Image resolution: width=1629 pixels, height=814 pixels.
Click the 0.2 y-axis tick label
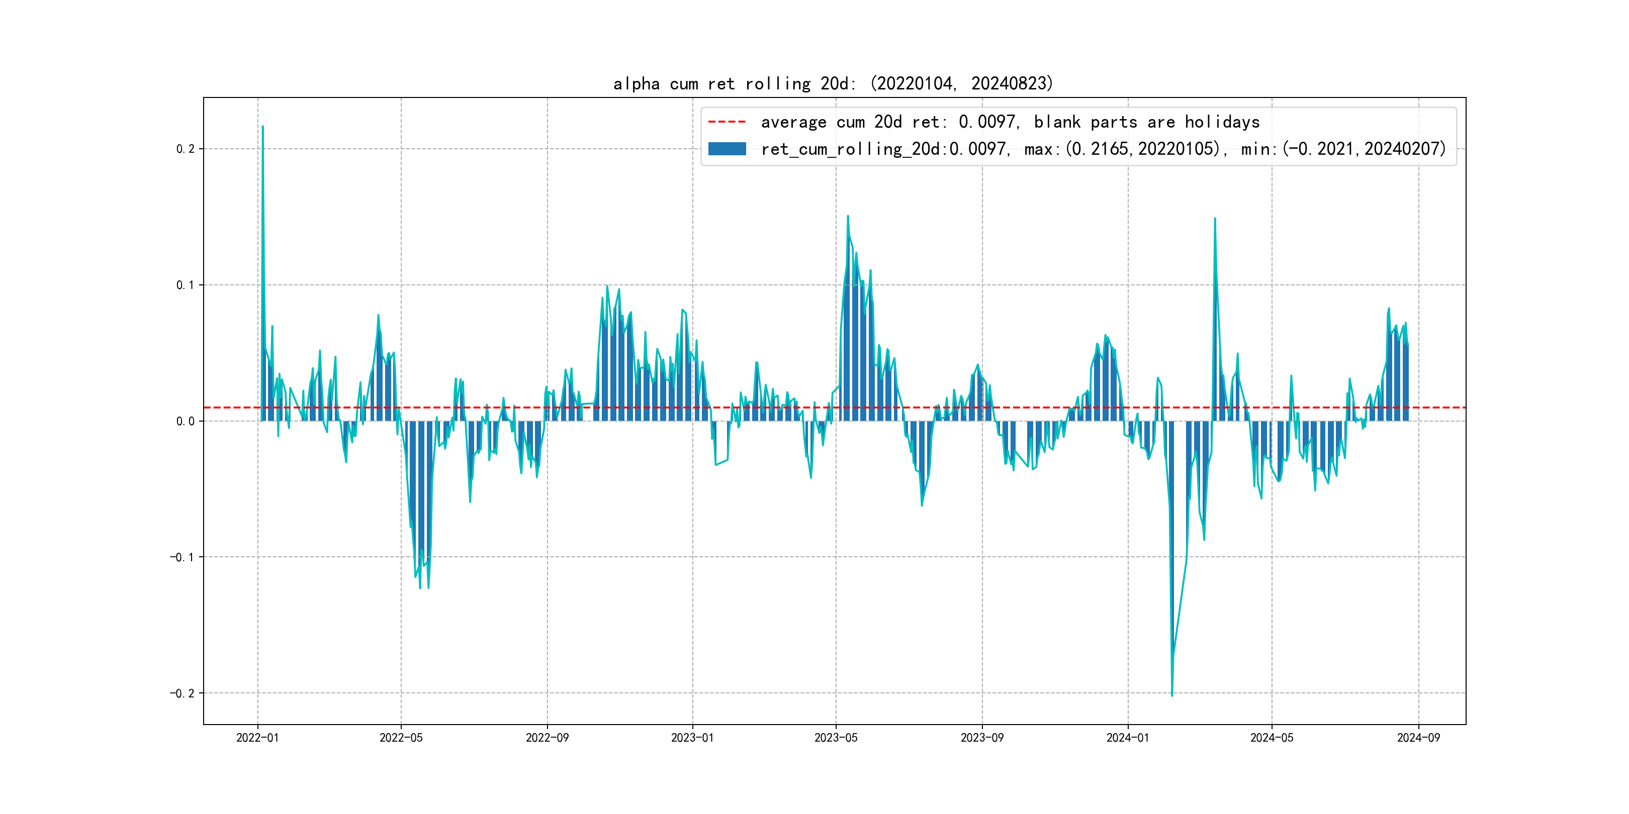tap(186, 149)
